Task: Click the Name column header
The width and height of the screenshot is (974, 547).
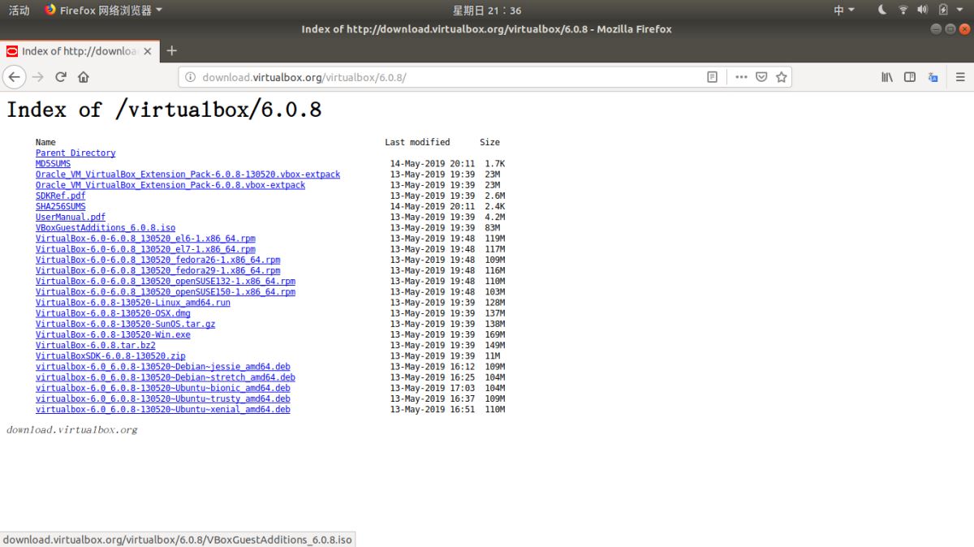Action: [45, 142]
